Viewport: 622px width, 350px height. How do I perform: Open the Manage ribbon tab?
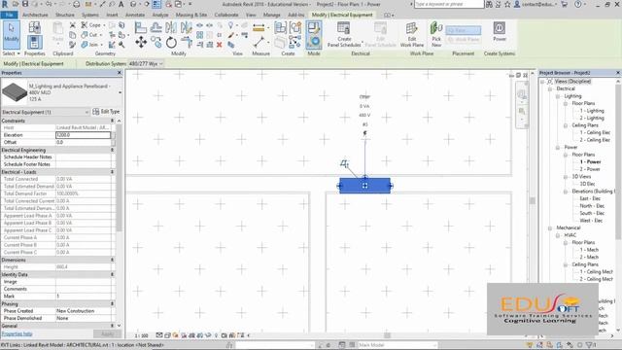pos(272,15)
